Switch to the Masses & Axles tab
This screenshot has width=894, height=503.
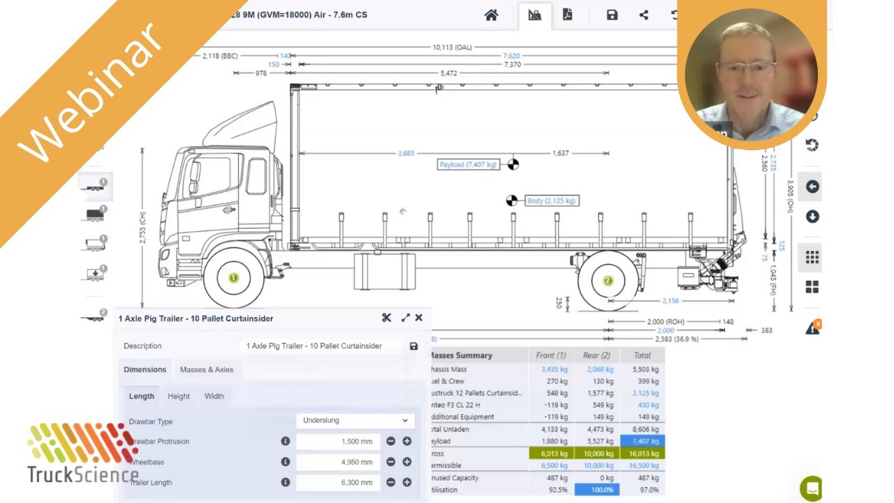pos(207,370)
